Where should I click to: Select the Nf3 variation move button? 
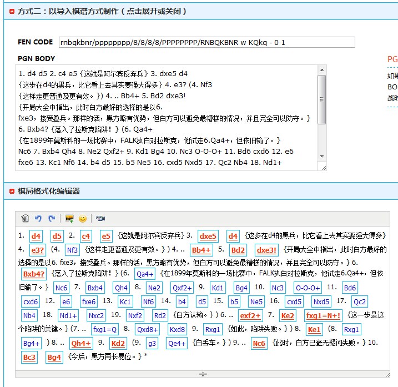72,250
